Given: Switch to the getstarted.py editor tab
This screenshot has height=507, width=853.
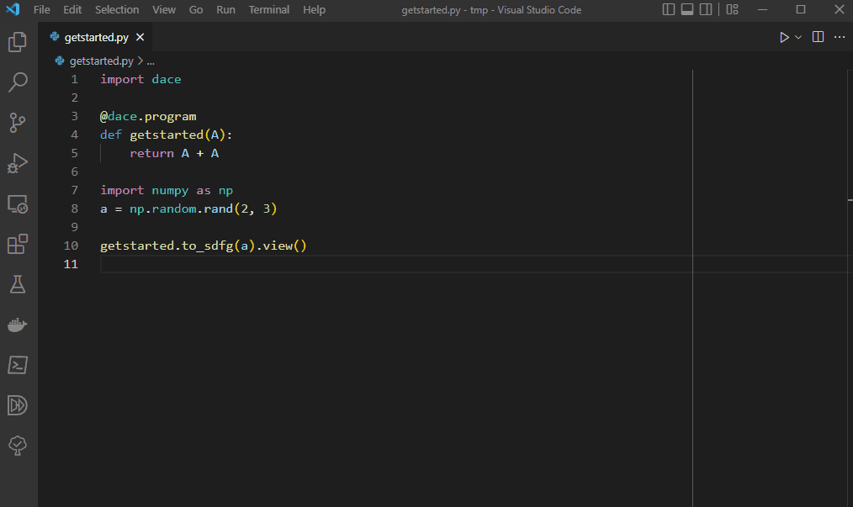Looking at the screenshot, I should click(95, 37).
